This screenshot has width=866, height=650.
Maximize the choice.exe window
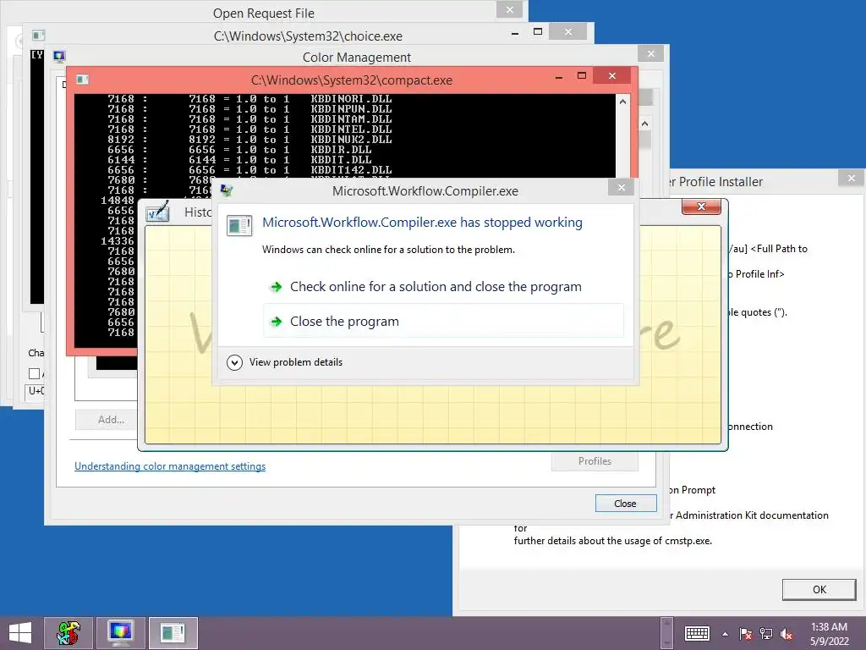point(538,32)
